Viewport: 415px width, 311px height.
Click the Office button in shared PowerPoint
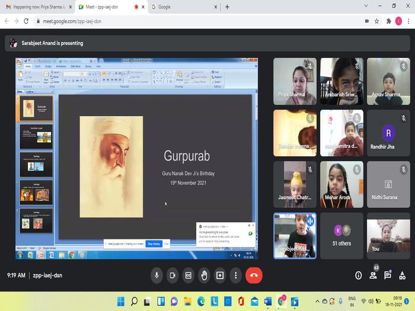pos(20,63)
